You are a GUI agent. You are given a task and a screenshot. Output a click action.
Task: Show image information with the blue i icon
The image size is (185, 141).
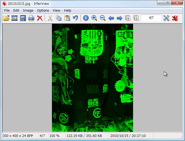point(86,18)
